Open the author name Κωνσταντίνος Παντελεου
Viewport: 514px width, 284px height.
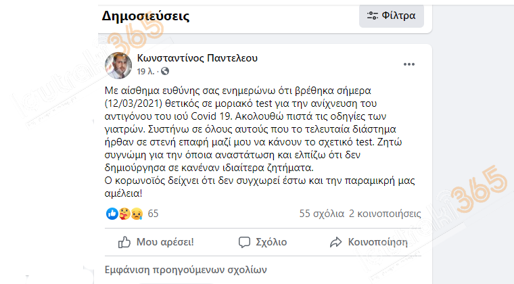click(x=197, y=58)
